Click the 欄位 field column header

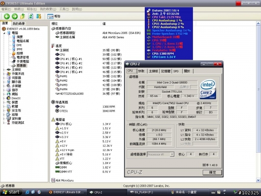click(75, 24)
